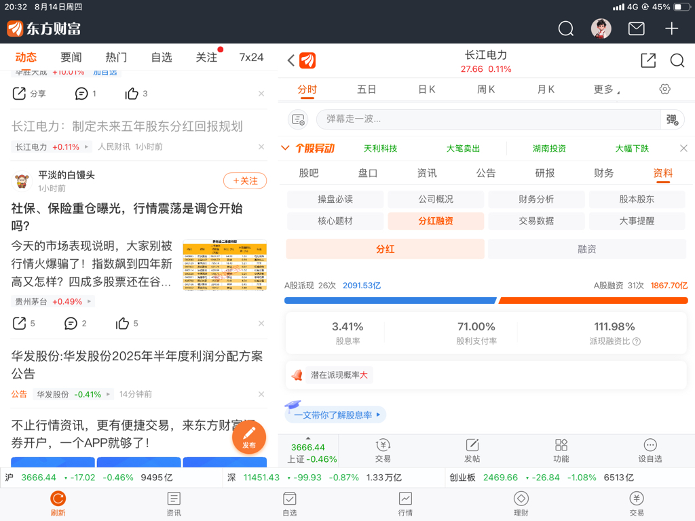Image resolution: width=695 pixels, height=521 pixels.
Task: Open the user avatar profile
Action: click(x=601, y=28)
